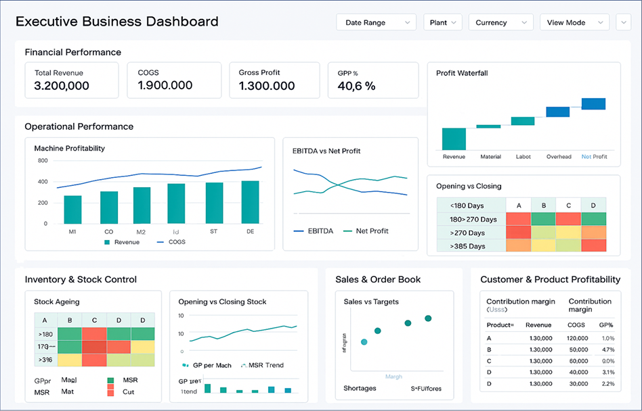The height and width of the screenshot is (411, 642).
Task: Toggle the EBITDA legend line marker
Action: tap(299, 231)
